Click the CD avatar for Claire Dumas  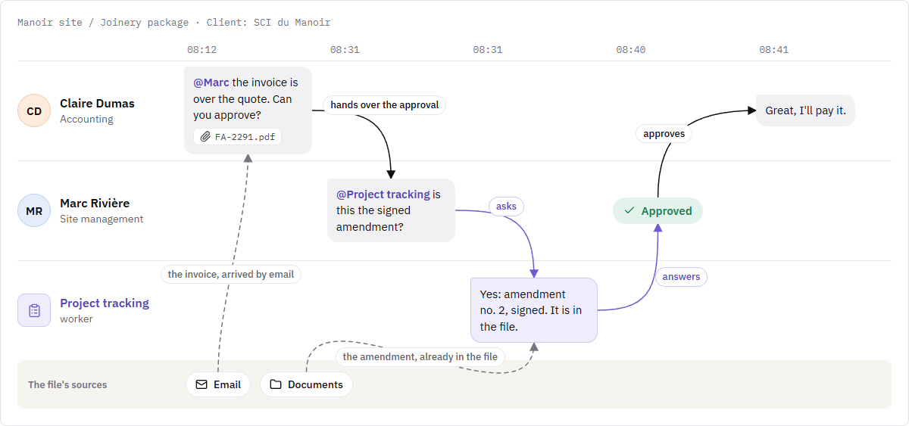coord(34,110)
